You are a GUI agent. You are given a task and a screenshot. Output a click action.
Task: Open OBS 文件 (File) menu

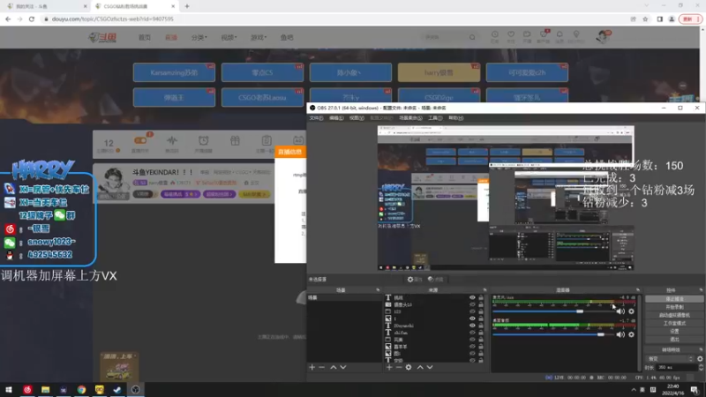316,118
